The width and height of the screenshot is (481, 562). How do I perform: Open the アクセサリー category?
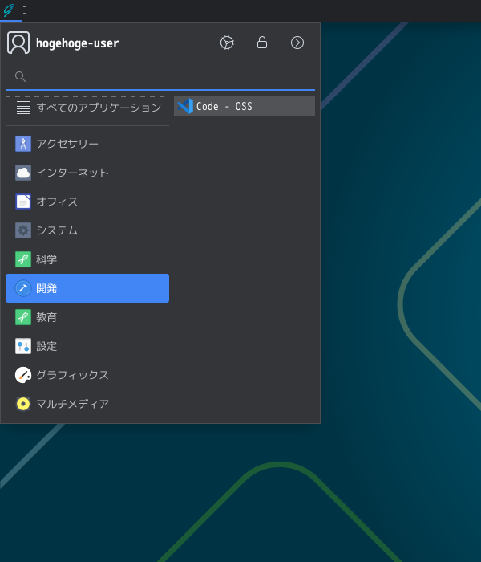(87, 144)
